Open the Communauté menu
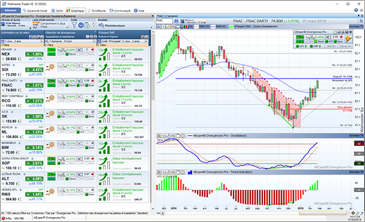Image resolution: width=365 pixels, height=222 pixels. [x=120, y=11]
